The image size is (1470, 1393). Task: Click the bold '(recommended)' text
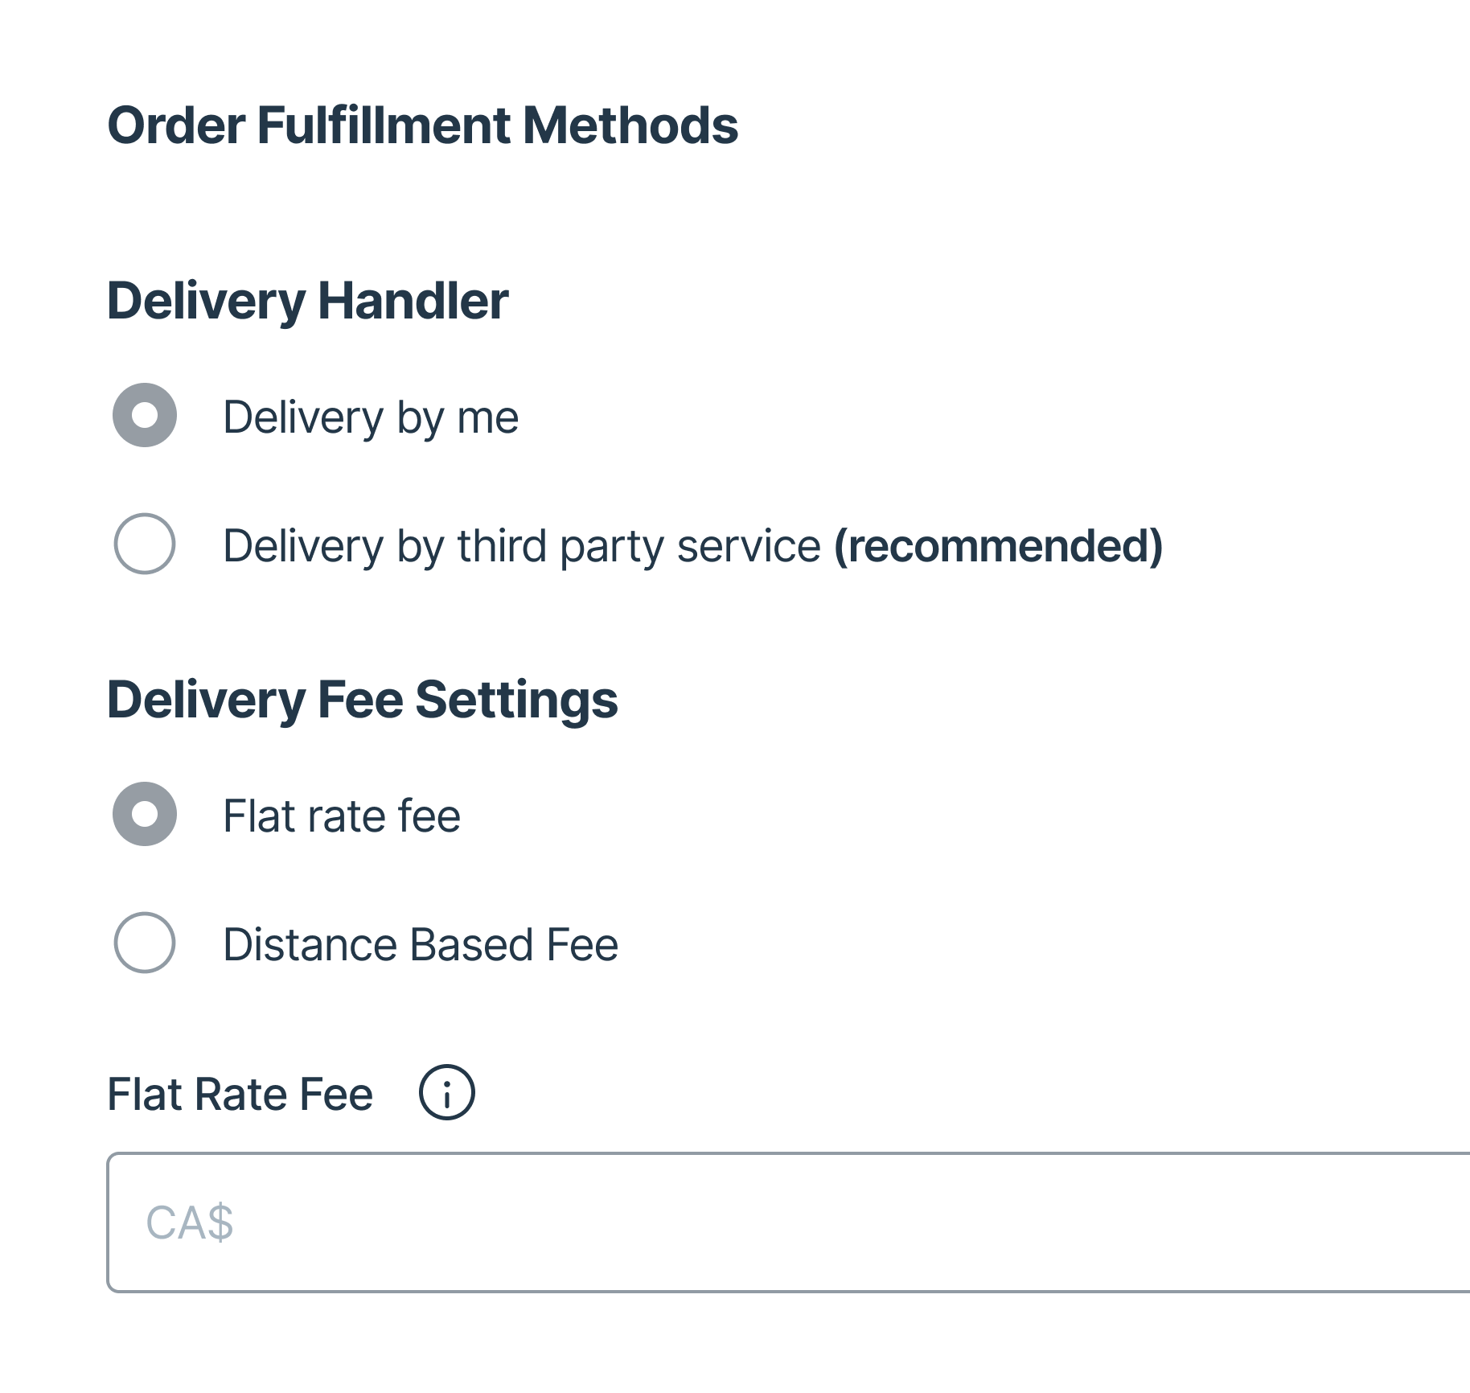click(998, 545)
